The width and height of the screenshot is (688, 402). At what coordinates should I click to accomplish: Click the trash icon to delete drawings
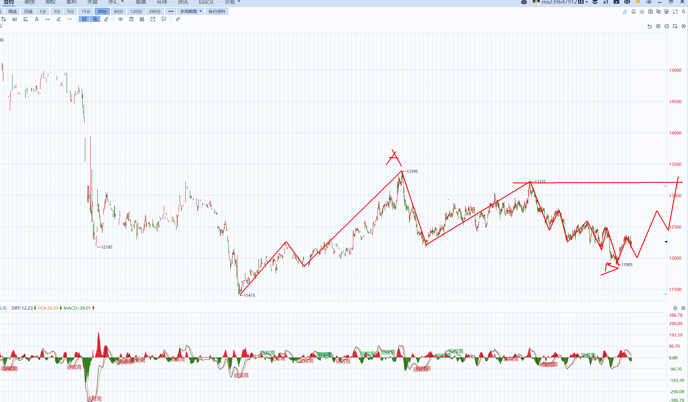click(x=131, y=19)
